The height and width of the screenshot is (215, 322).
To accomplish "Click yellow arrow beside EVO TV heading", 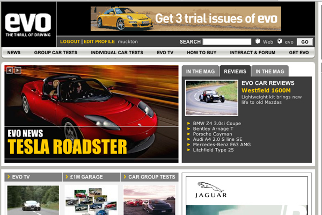I will coord(9,177).
